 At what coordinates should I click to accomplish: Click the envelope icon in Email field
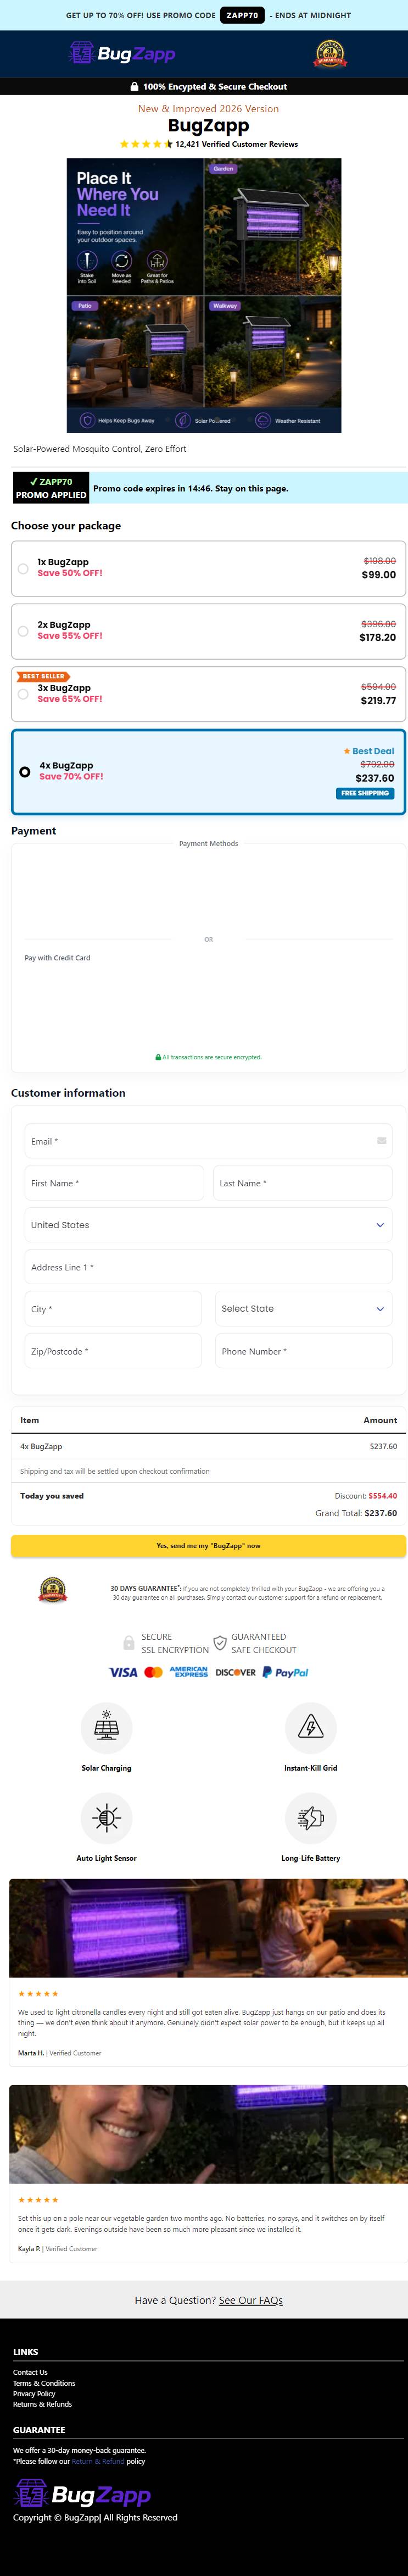[x=381, y=1140]
